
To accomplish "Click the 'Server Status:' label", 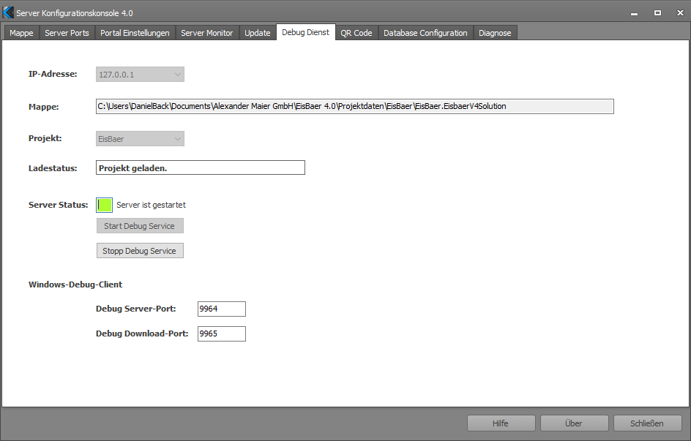I will 58,205.
